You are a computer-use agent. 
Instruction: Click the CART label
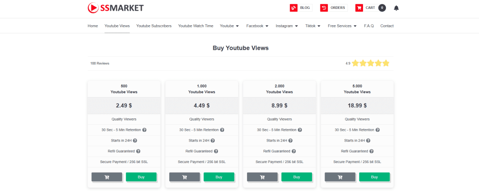(x=370, y=8)
